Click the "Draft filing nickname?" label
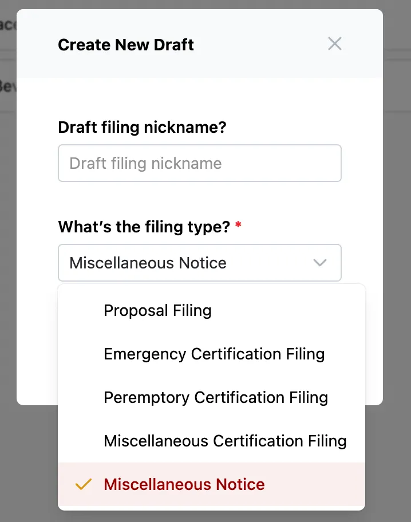 click(142, 127)
